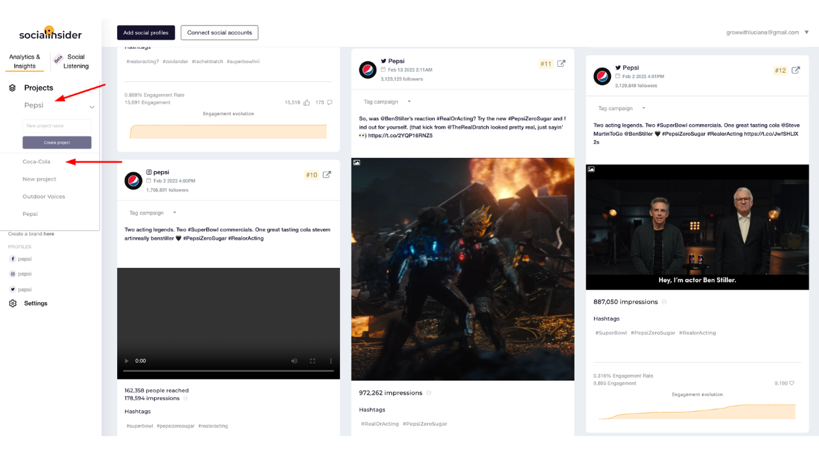
Task: Open the Settings gear icon
Action: click(x=12, y=304)
